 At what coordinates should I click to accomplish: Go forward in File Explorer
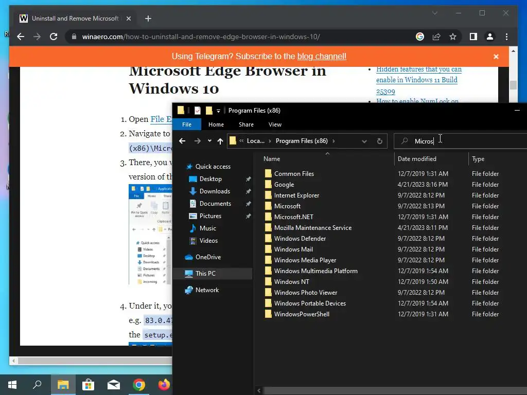pyautogui.click(x=197, y=141)
